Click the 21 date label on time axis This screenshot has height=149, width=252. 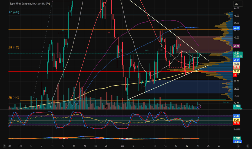tap(198, 146)
